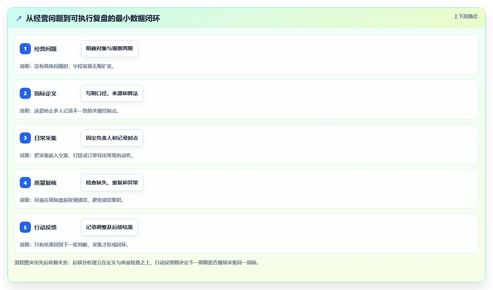Click the note 没有具体问题时，字段容易无限扩张
Screen dimensions: 493x290
tap(67, 66)
